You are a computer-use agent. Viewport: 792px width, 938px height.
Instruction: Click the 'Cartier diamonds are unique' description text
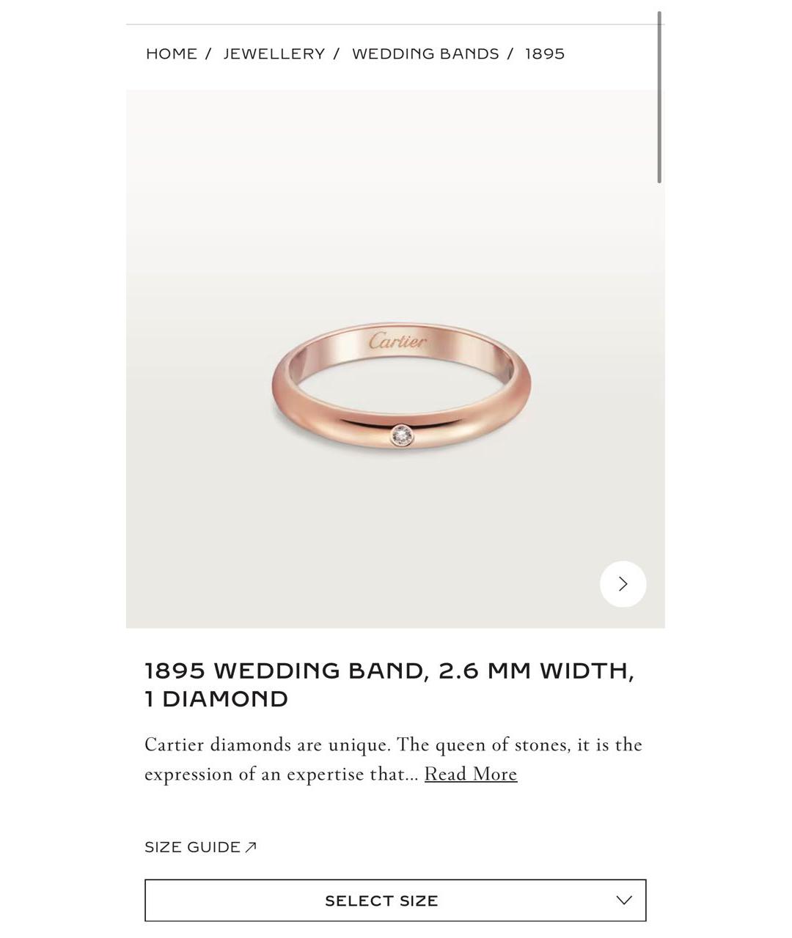[x=393, y=759]
